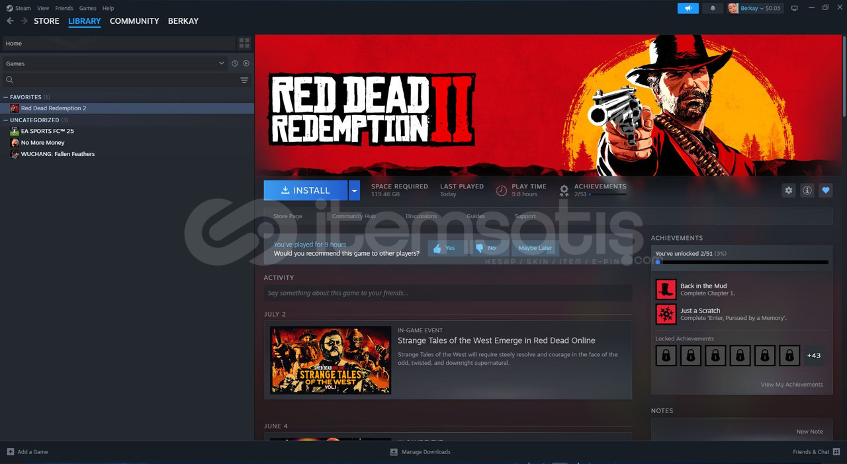Click the library search magnifier icon
This screenshot has height=464, width=847.
[9, 80]
